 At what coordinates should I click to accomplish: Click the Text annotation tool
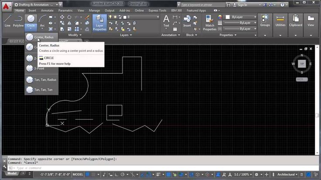pos(166,21)
